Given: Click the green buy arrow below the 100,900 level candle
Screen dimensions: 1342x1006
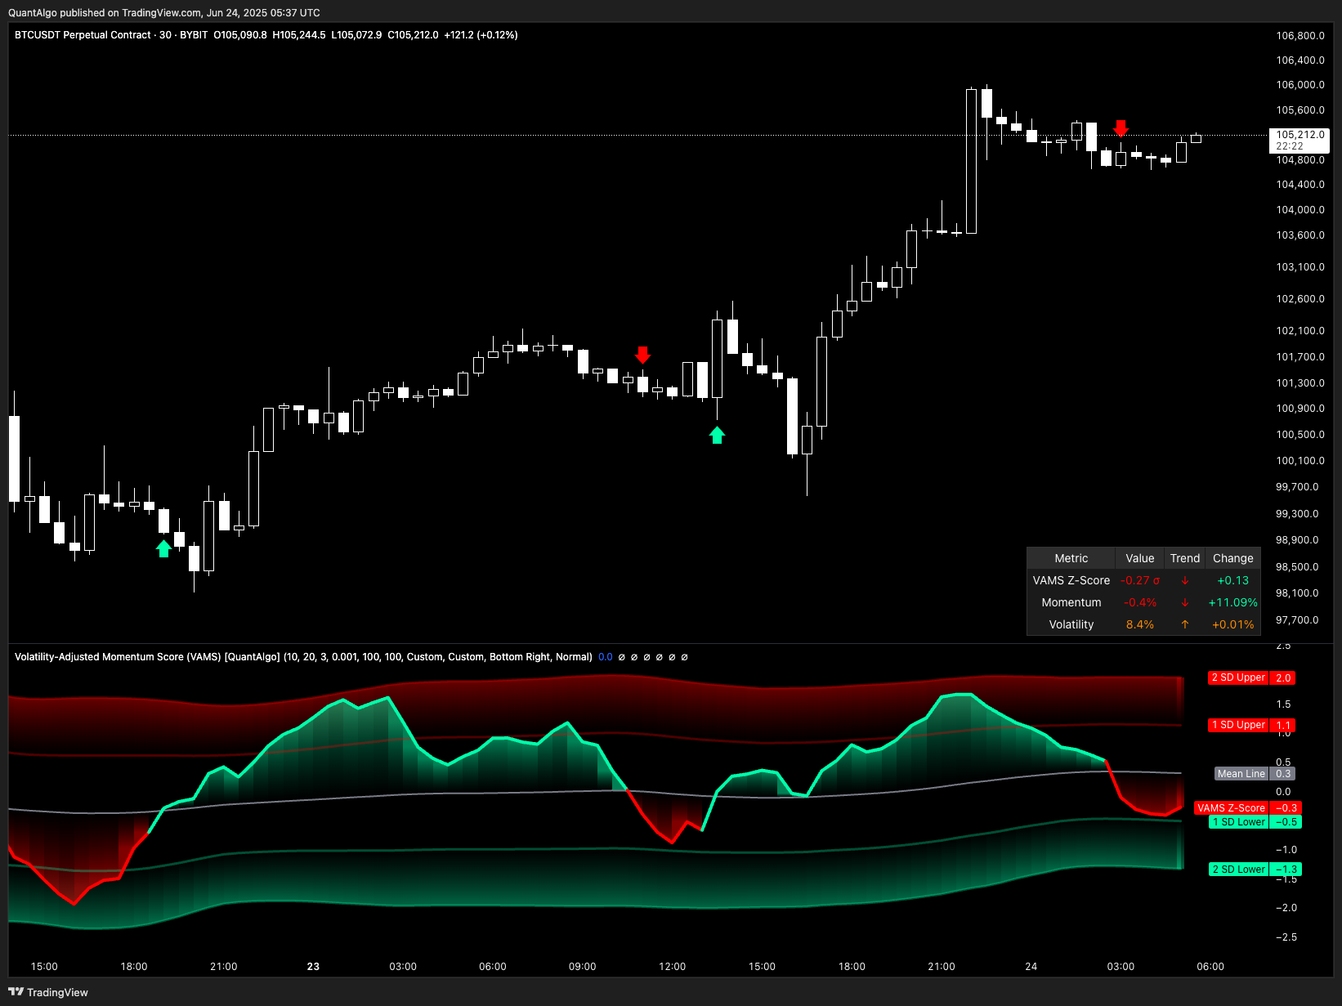Looking at the screenshot, I should tap(717, 435).
